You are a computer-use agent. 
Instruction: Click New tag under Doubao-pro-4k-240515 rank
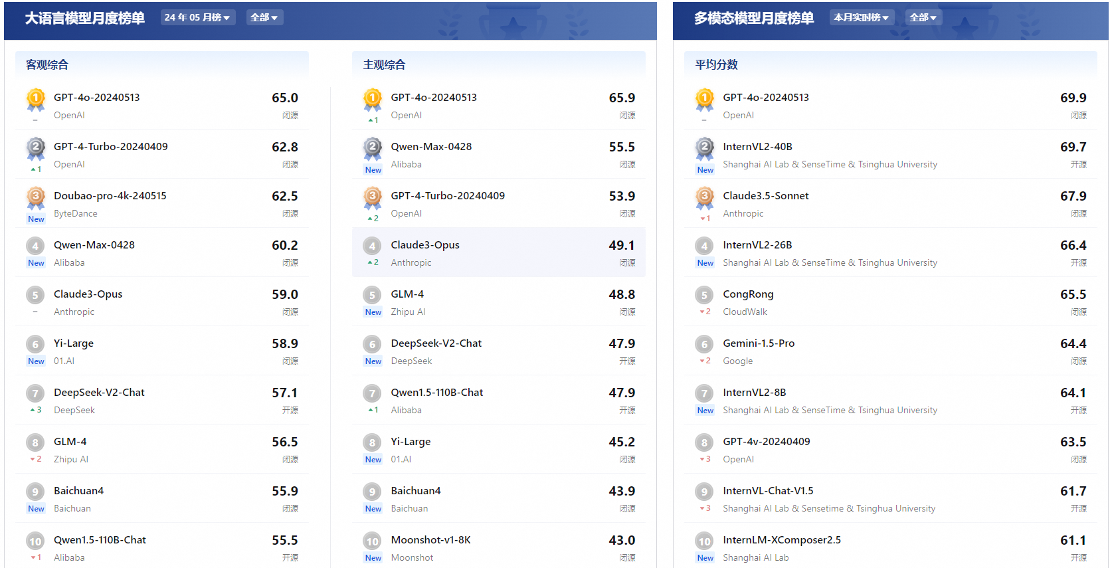coord(36,219)
